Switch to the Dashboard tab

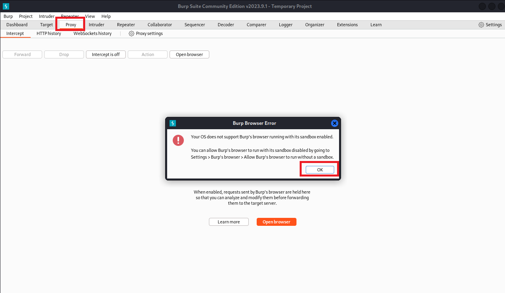click(17, 25)
